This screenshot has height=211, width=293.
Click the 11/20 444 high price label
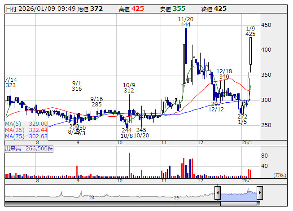[x=185, y=22]
